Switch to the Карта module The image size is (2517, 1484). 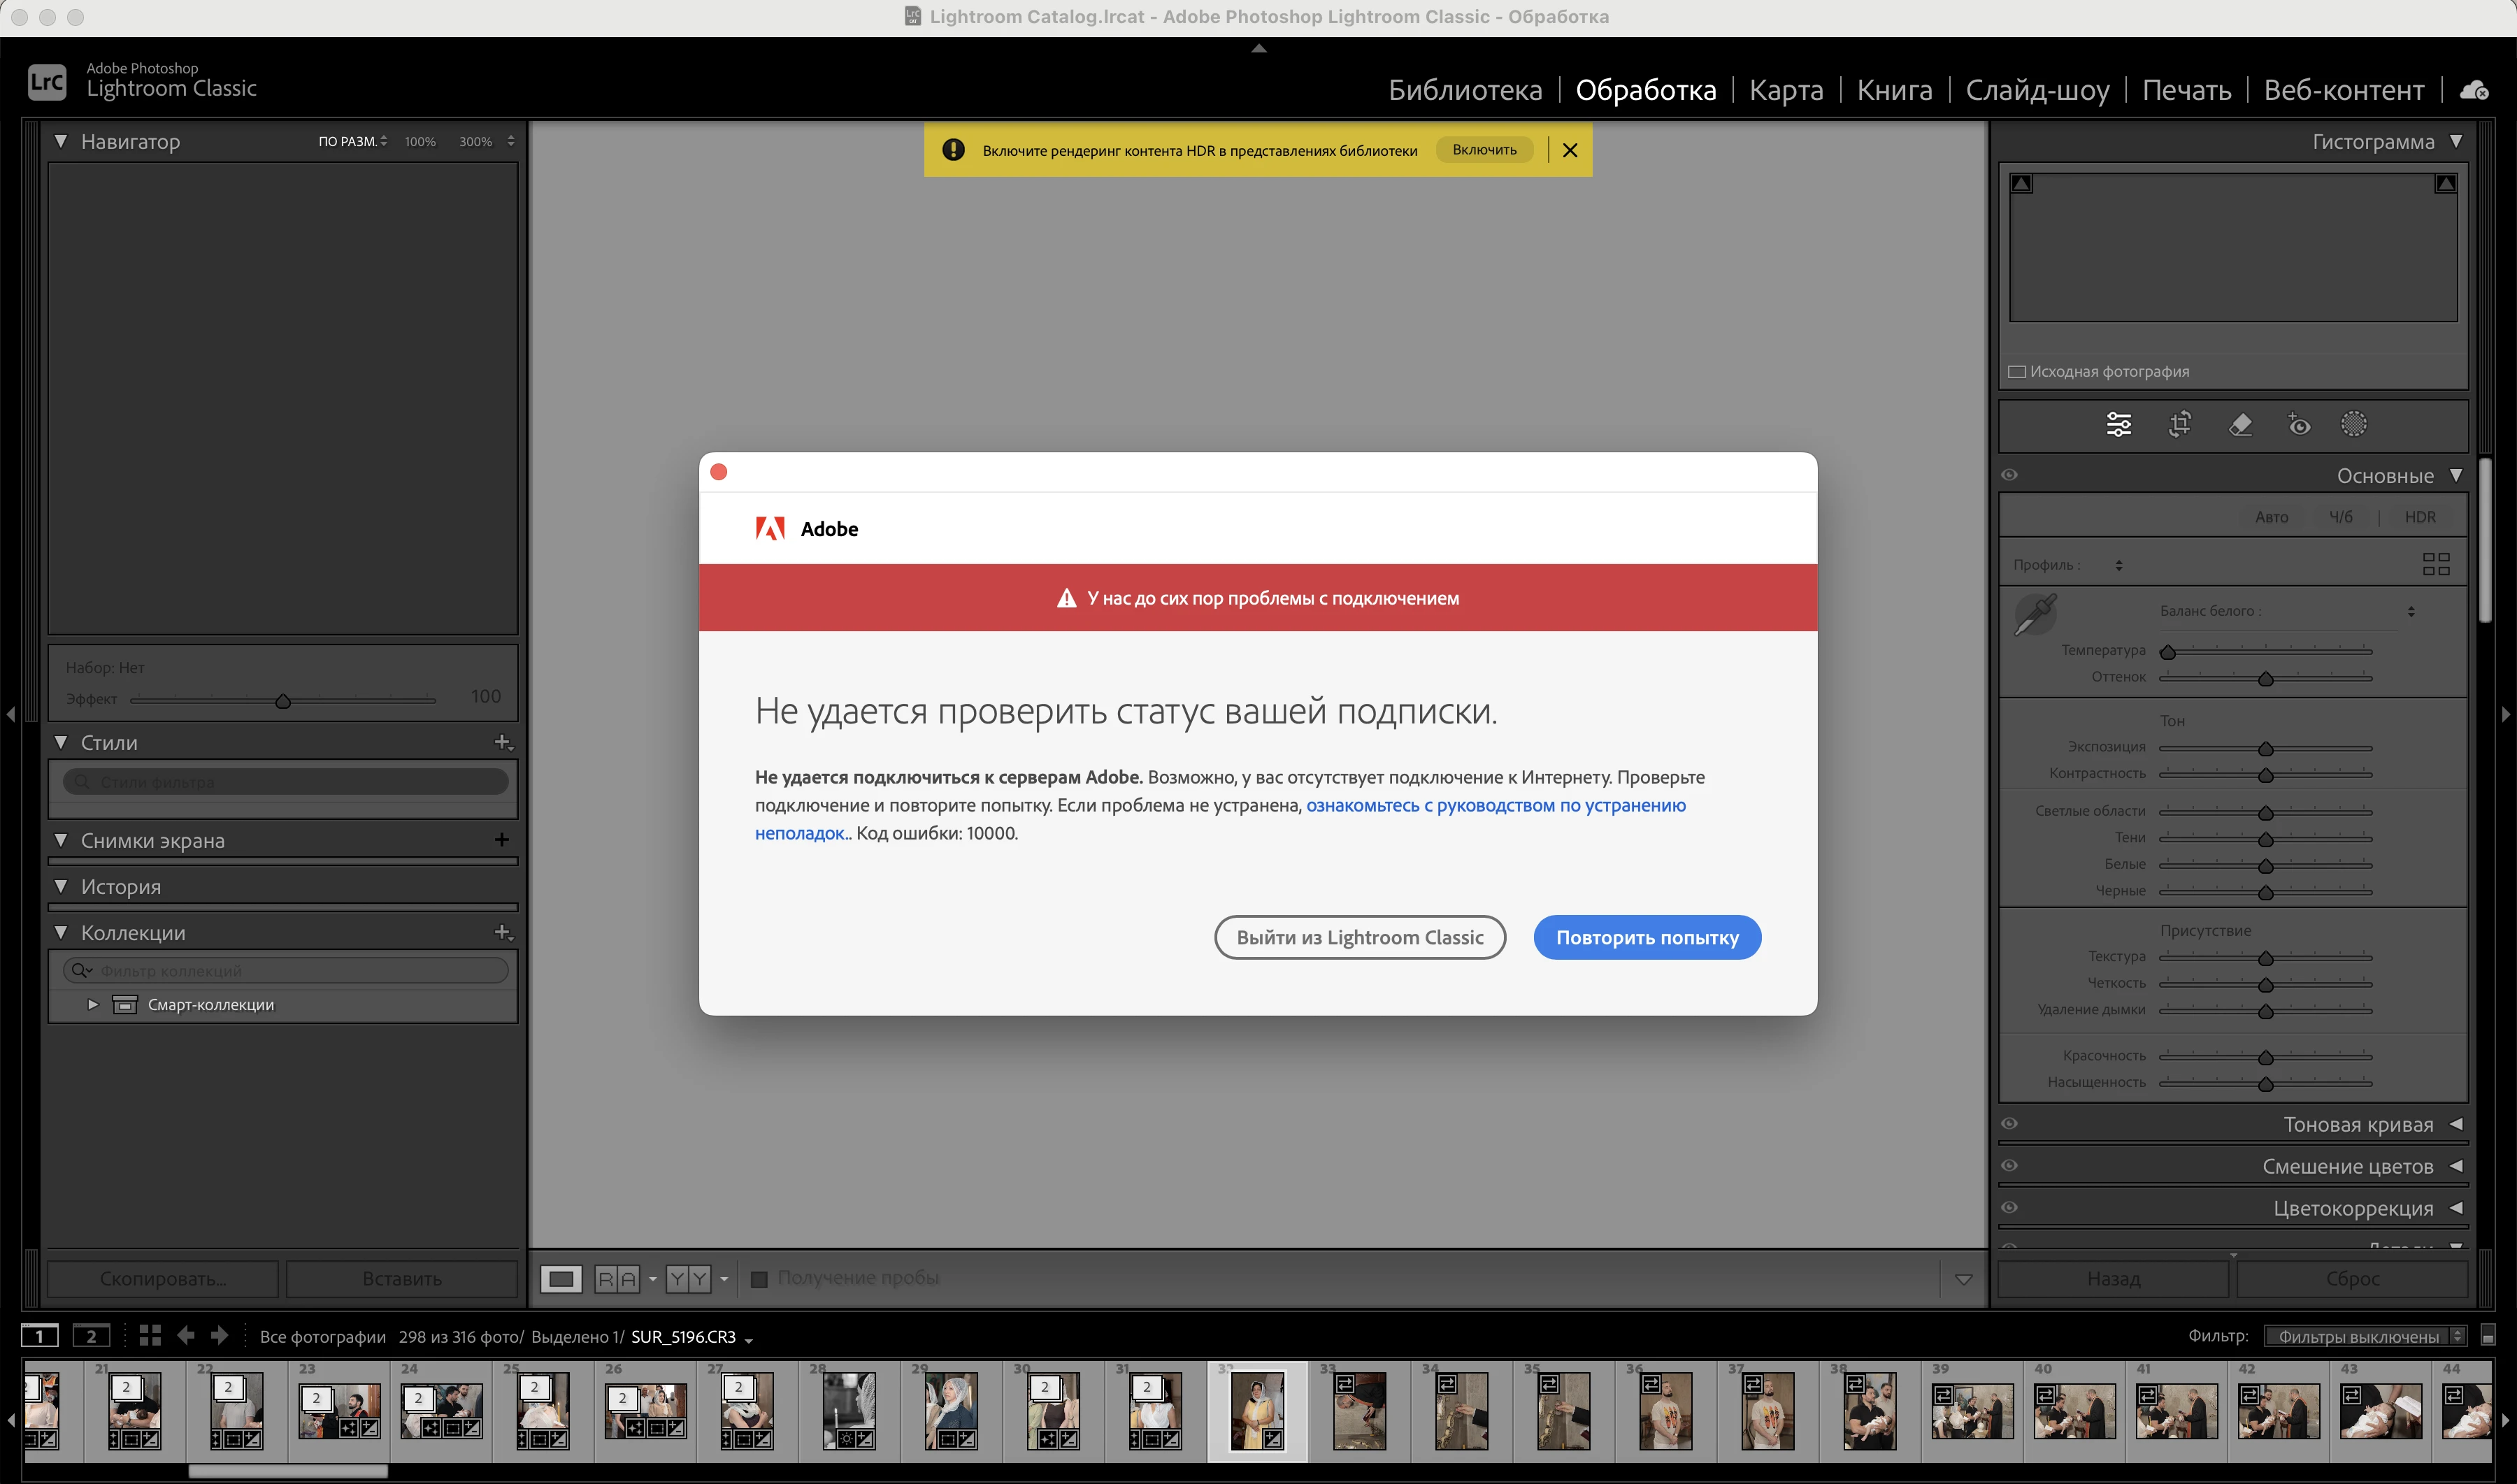click(1786, 90)
